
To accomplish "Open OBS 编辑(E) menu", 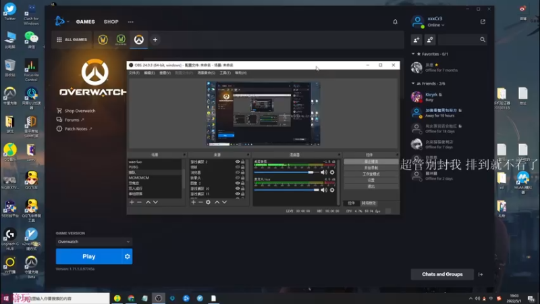I will pyautogui.click(x=149, y=73).
